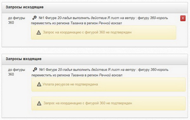The width and height of the screenshot is (190, 120).
Task: Click Таганка region in the outgoing request
Action: click(x=77, y=23)
